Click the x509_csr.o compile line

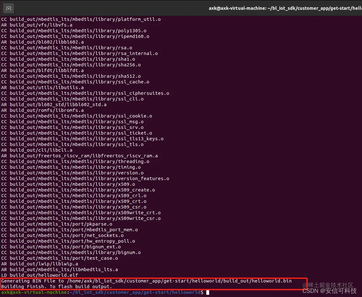click(74, 207)
